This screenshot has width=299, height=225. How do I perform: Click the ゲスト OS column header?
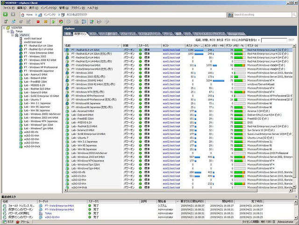[269, 46]
